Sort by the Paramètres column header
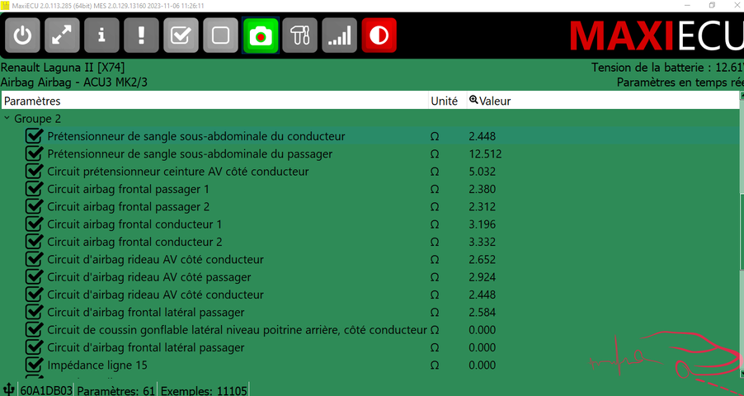Image resolution: width=744 pixels, height=396 pixels. pos(215,101)
